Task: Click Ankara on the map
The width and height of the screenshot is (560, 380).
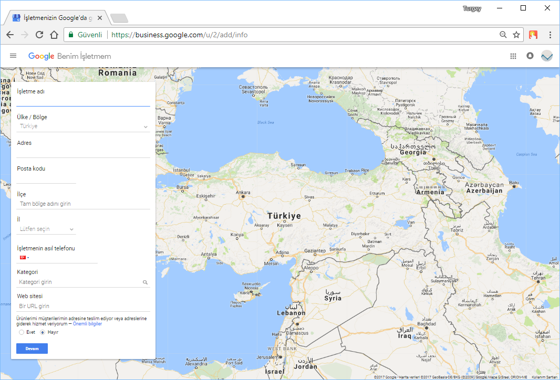Action: coord(243,193)
